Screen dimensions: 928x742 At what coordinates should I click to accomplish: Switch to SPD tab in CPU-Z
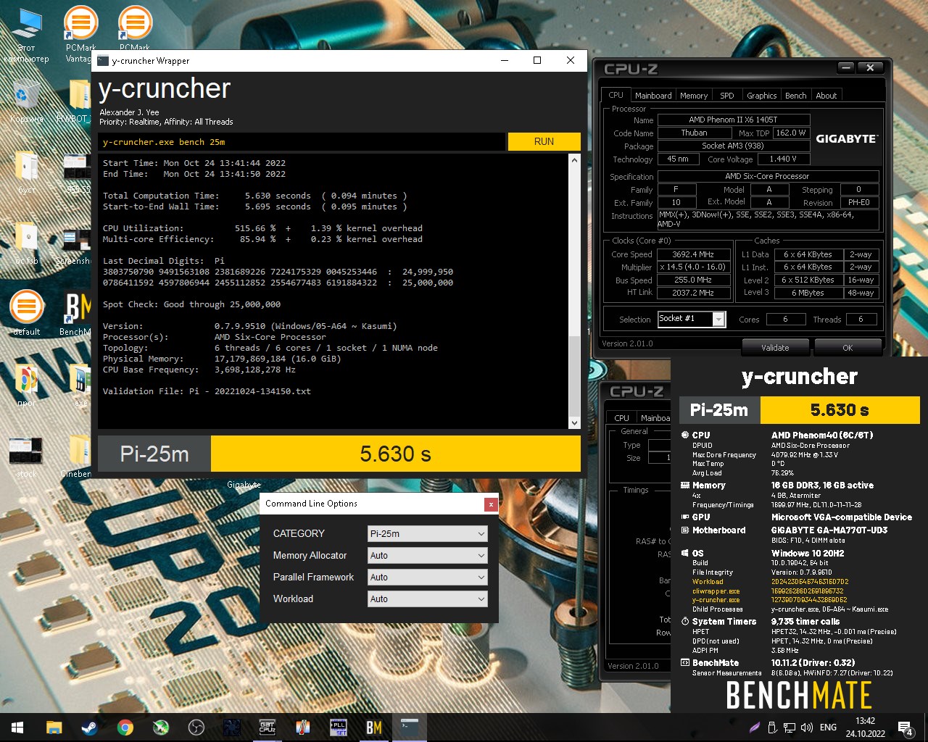coord(727,96)
